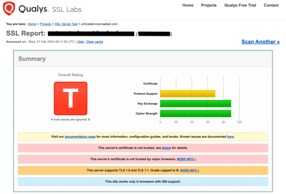286x194 pixels.
Task: Follow the Home breadcrumb link
Action: click(32, 24)
